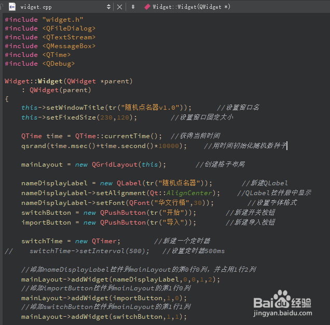Click the # symbol selector
The image size is (330, 325).
[133, 7]
